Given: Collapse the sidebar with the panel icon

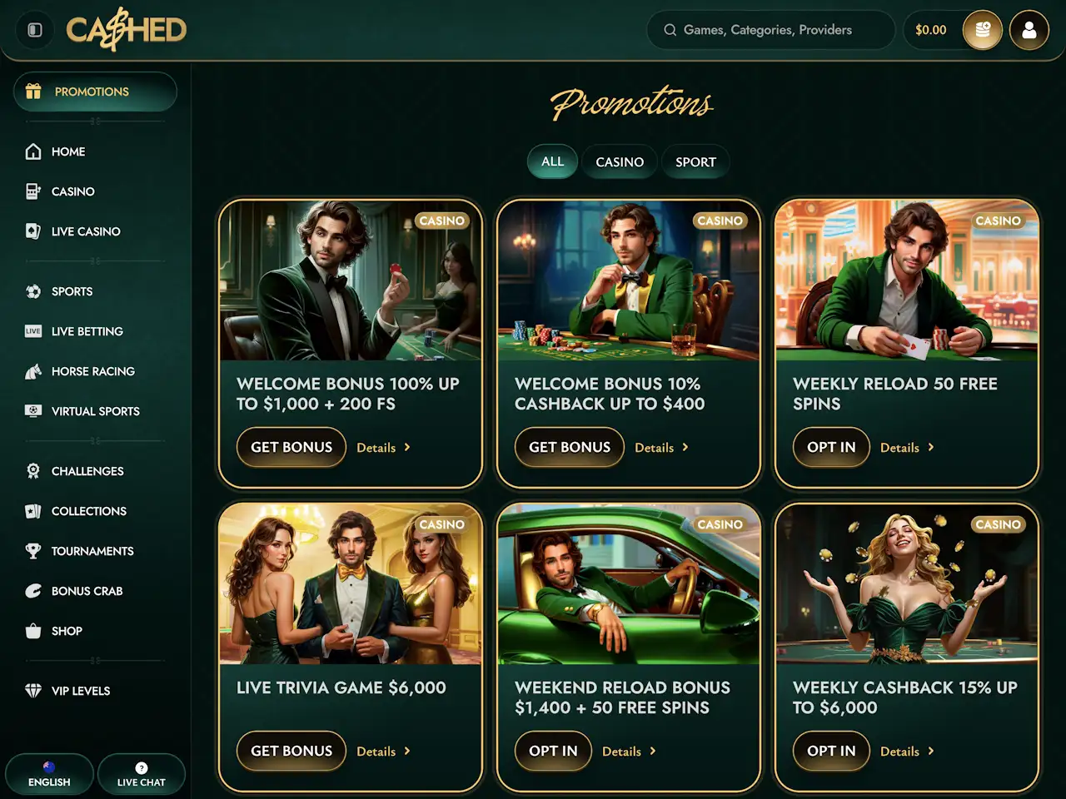Looking at the screenshot, I should [34, 30].
